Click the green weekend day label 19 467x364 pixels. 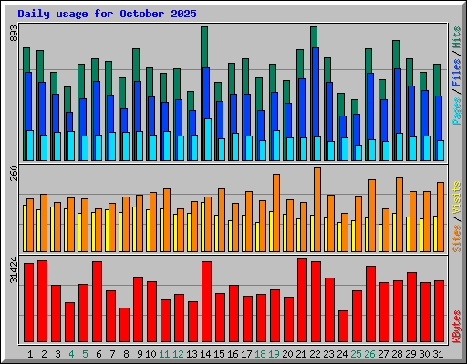274,354
